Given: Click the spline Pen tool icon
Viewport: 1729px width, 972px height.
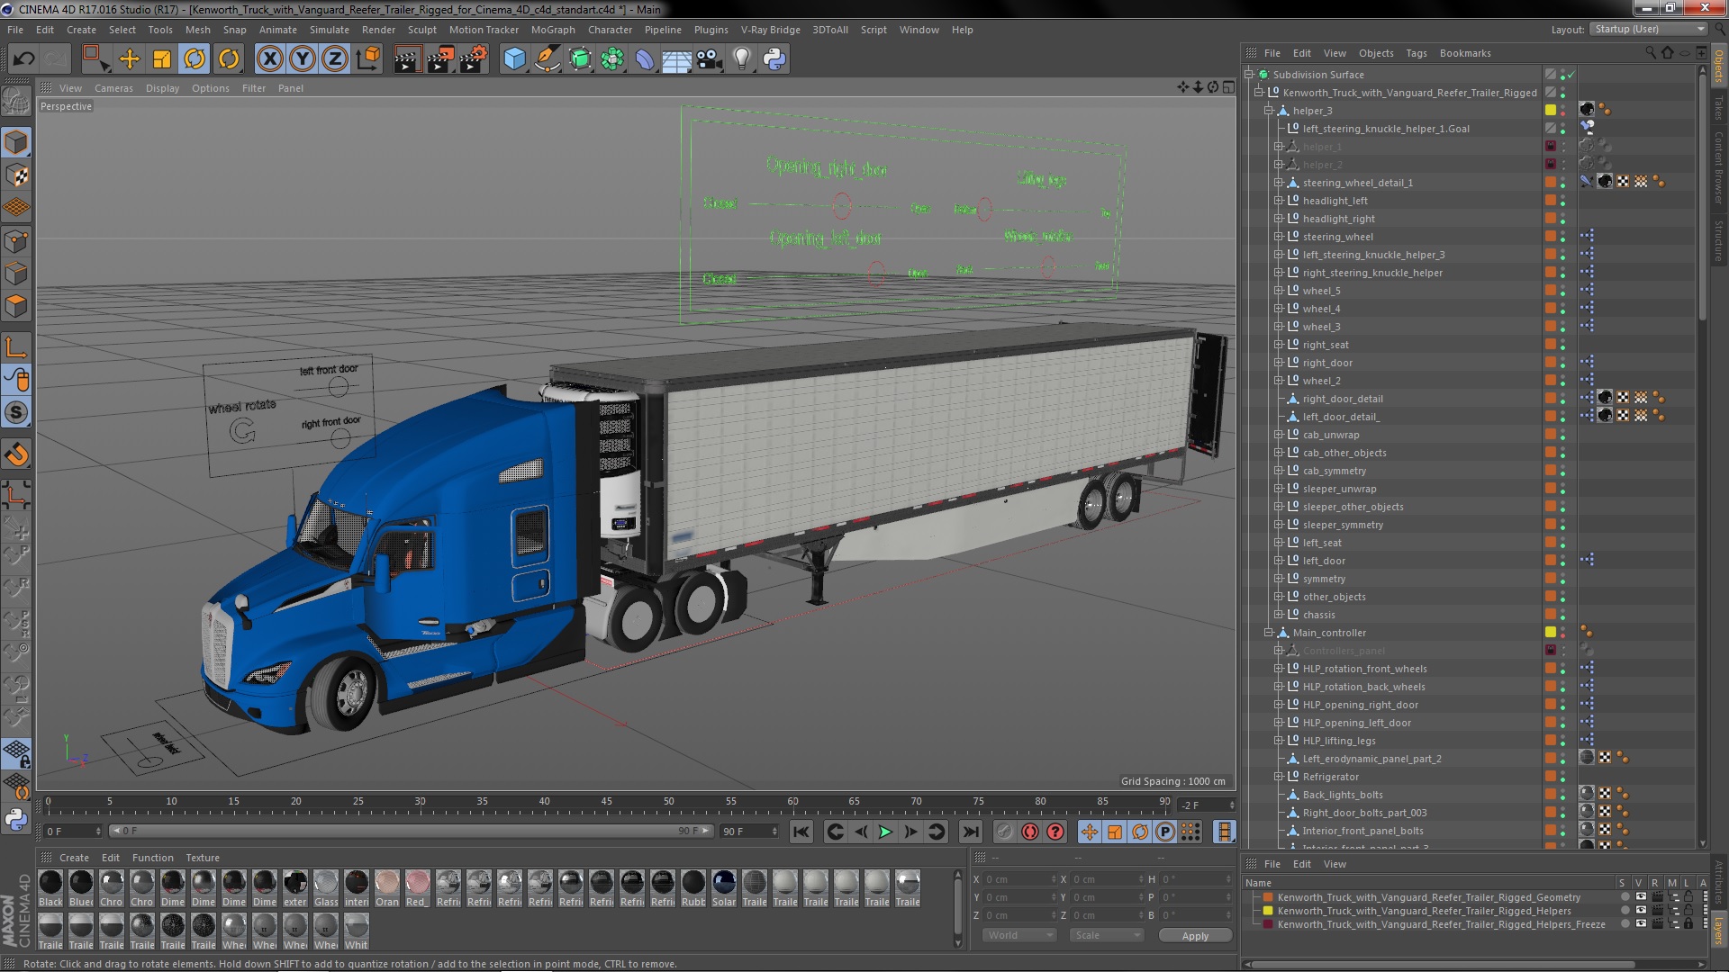Looking at the screenshot, I should pyautogui.click(x=547, y=59).
